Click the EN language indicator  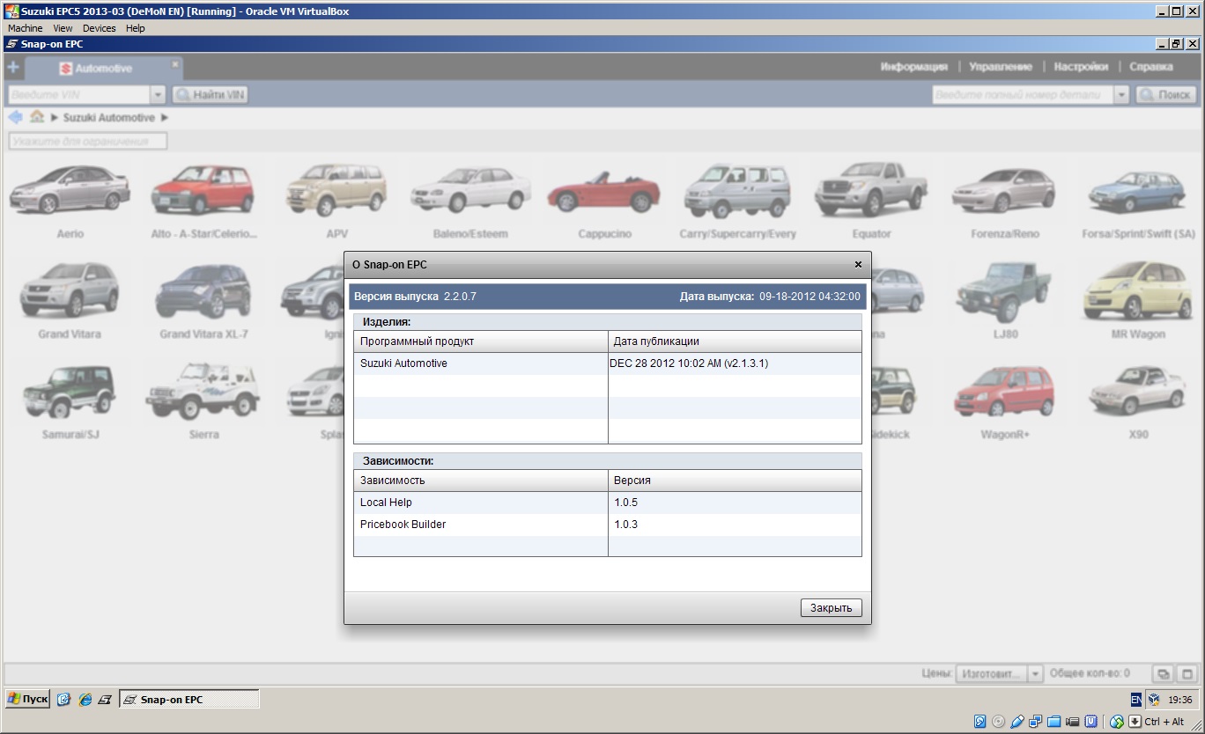click(x=1136, y=700)
